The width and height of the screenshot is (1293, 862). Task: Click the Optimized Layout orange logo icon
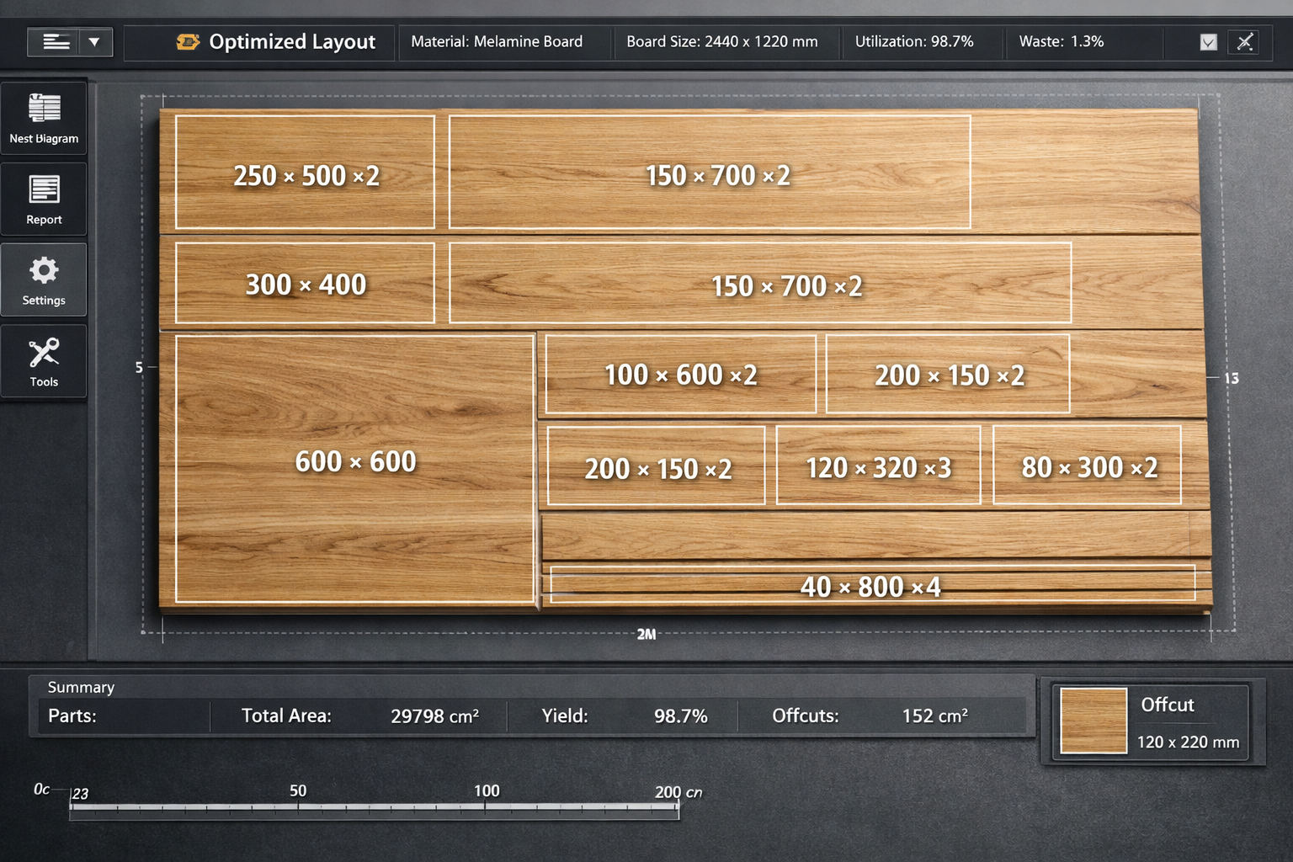pyautogui.click(x=188, y=41)
